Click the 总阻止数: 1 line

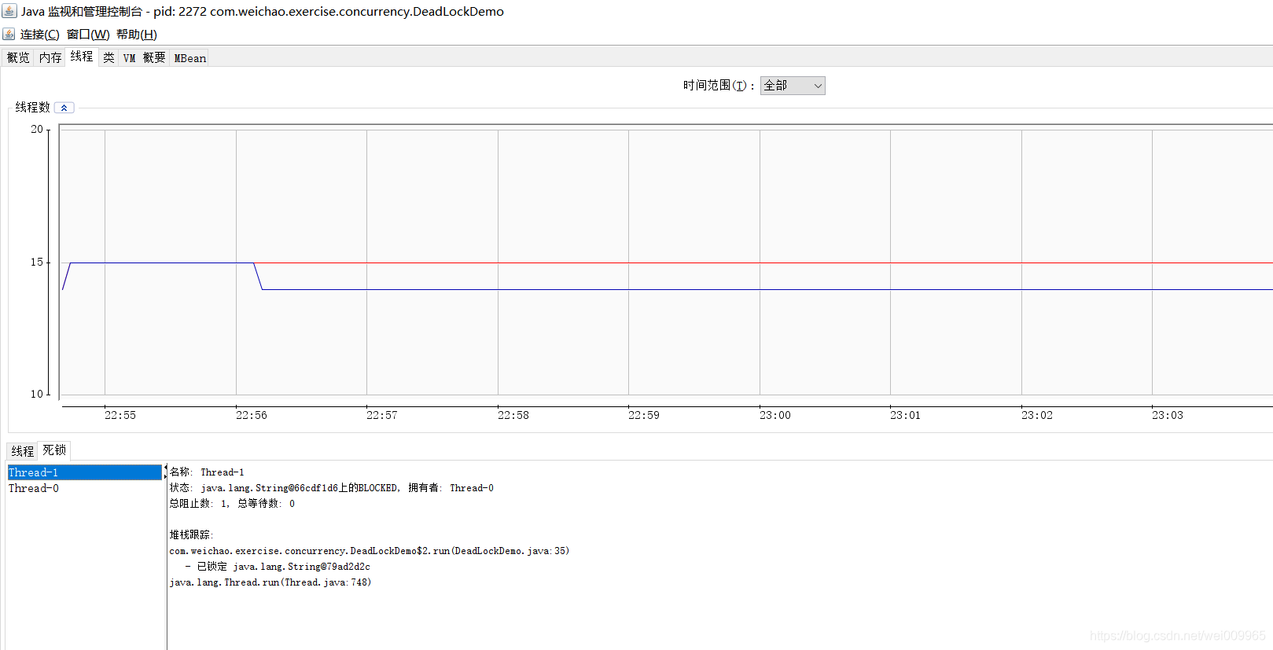click(x=232, y=504)
